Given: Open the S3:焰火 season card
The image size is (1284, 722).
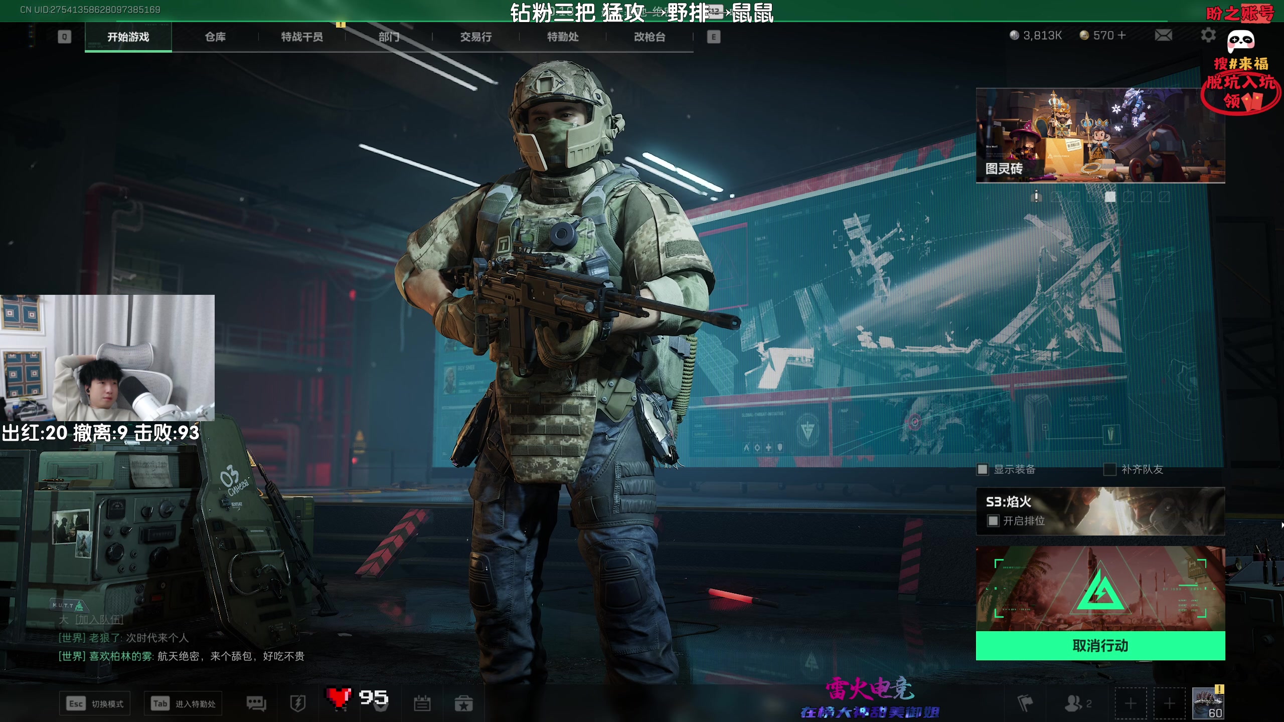Looking at the screenshot, I should tap(1100, 511).
